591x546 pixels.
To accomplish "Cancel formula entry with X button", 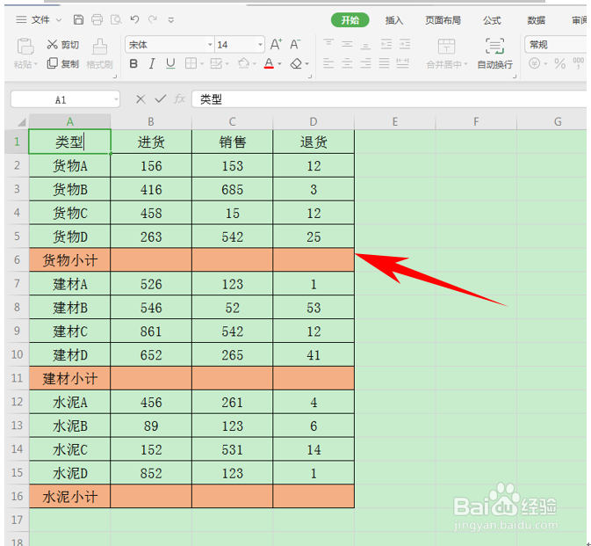I will tap(141, 99).
